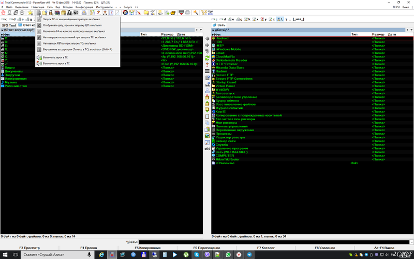Image resolution: width=414 pixels, height=259 pixels.
Task: Open Skype from the Windows taskbar
Action: (197, 254)
